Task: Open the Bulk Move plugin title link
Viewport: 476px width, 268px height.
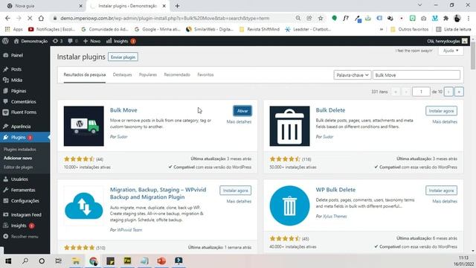Action: (x=123, y=110)
